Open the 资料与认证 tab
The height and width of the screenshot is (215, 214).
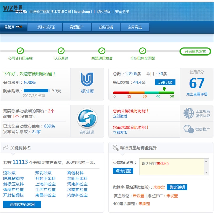coord(46,27)
